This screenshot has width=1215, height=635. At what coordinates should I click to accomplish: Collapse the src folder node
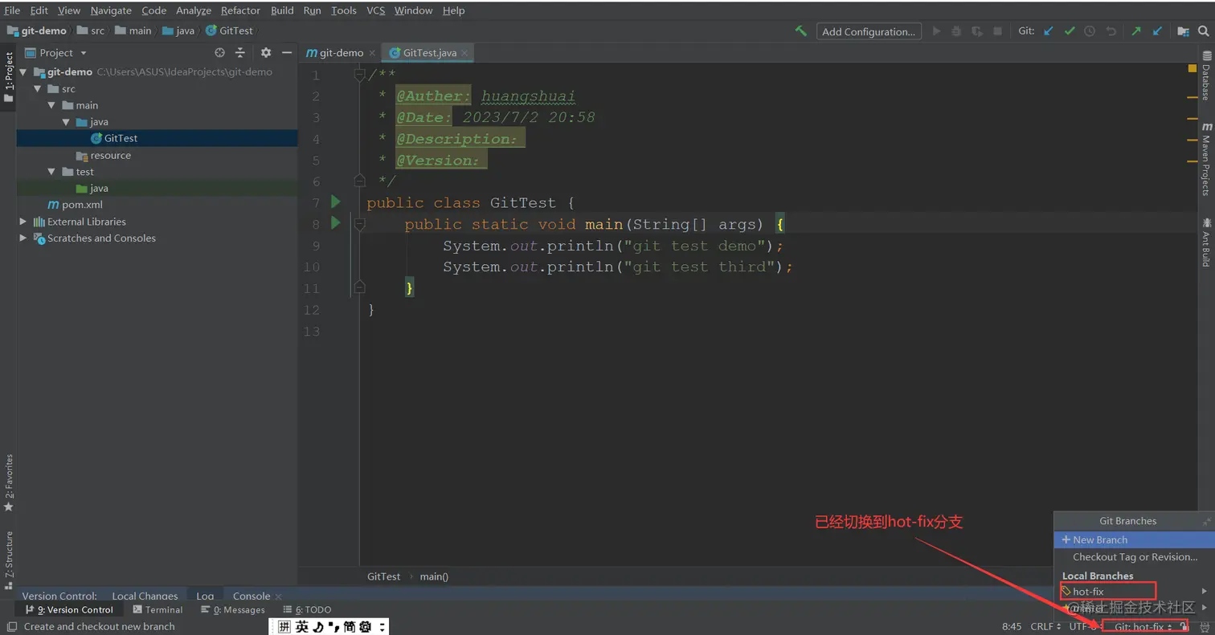point(37,89)
